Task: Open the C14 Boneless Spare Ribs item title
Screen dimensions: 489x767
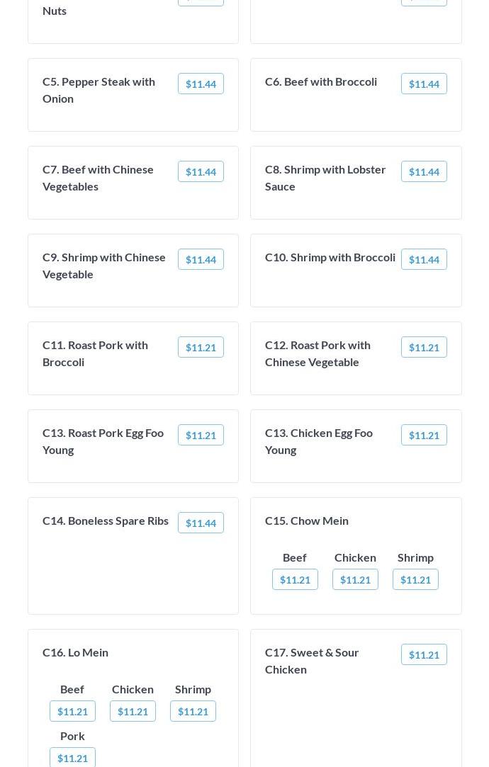Action: [106, 521]
